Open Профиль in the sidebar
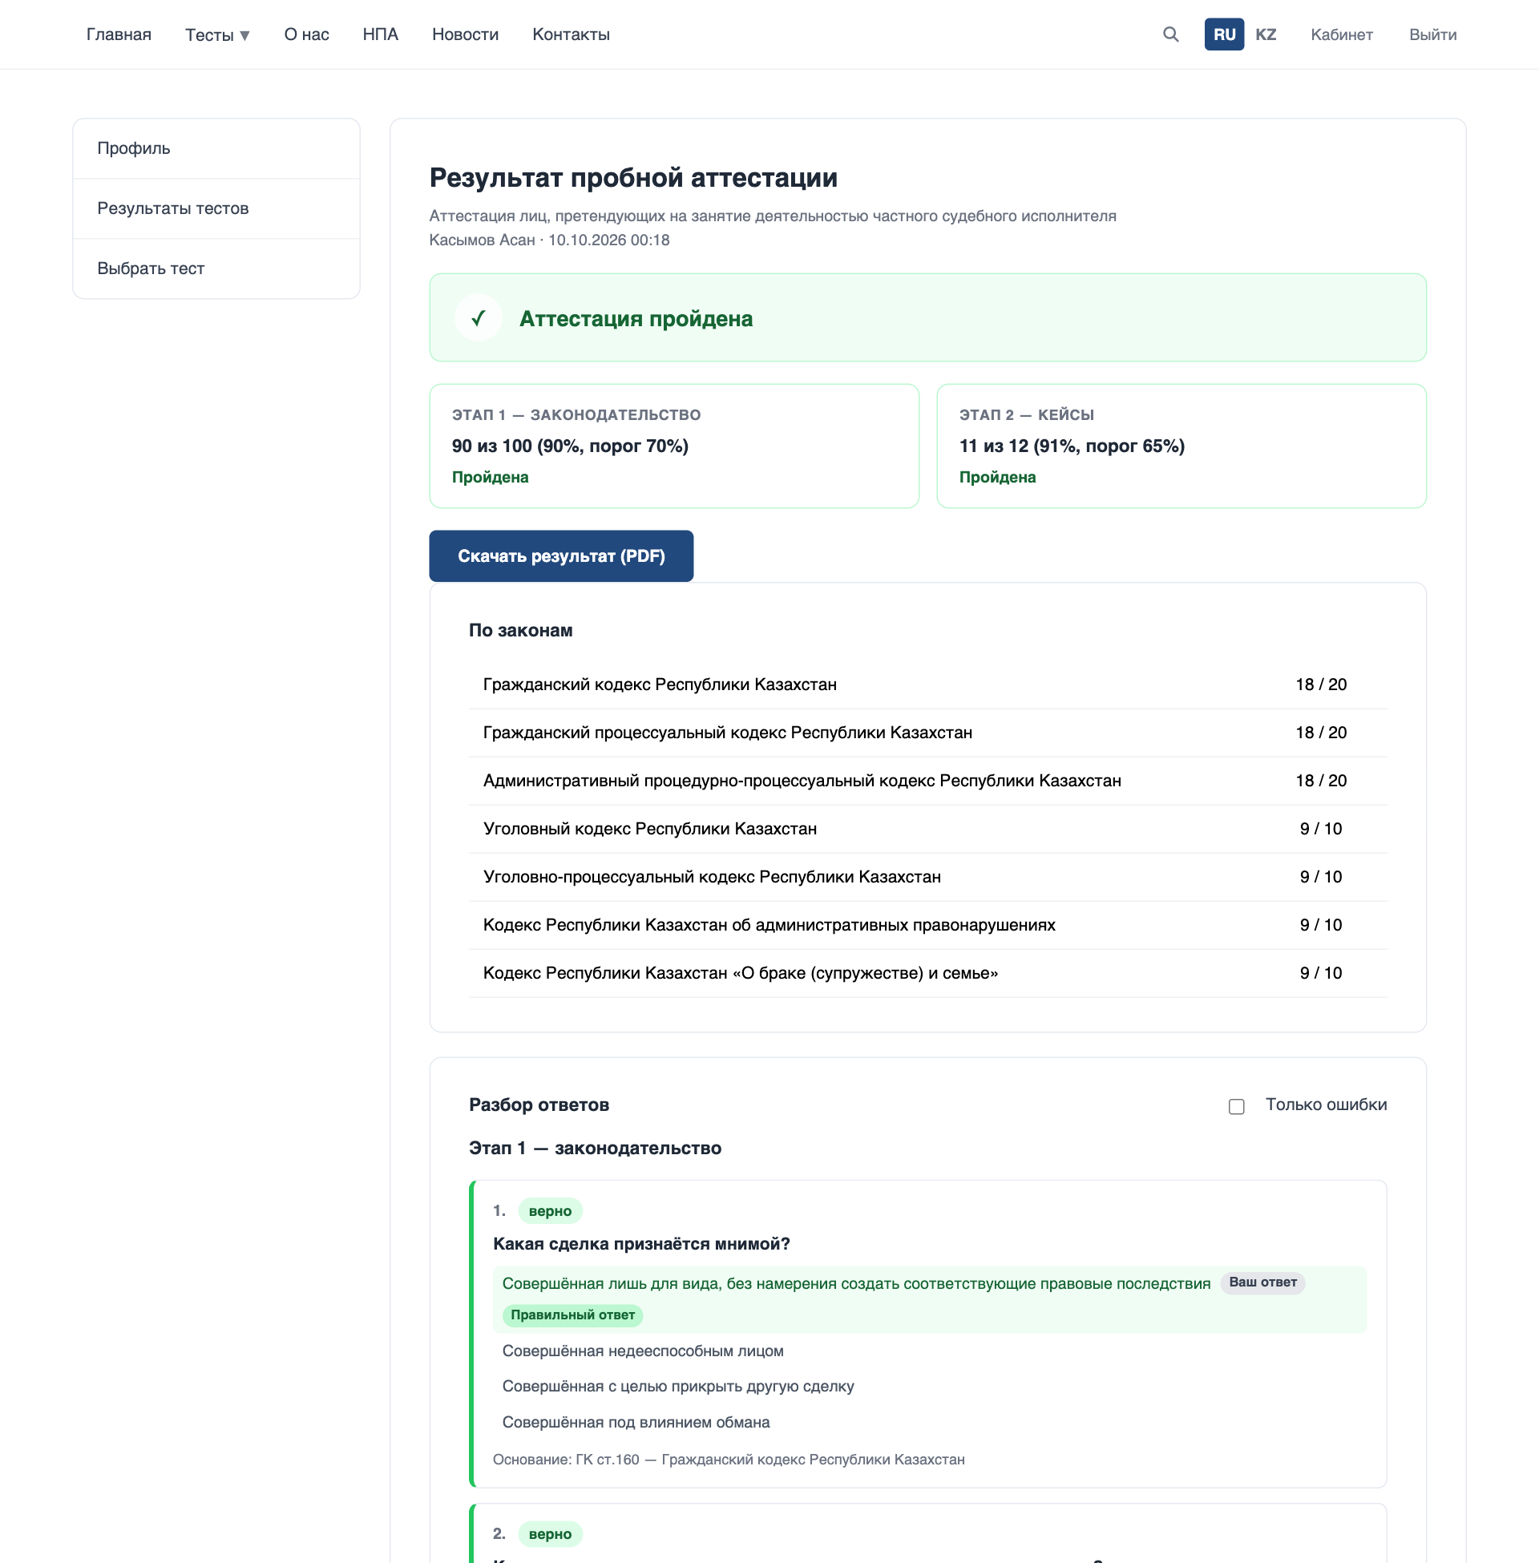1539x1563 pixels. click(216, 149)
